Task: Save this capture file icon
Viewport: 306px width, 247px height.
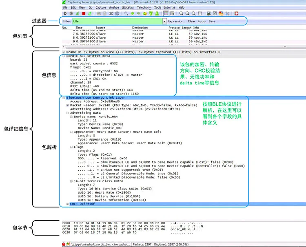Action: (105, 13)
